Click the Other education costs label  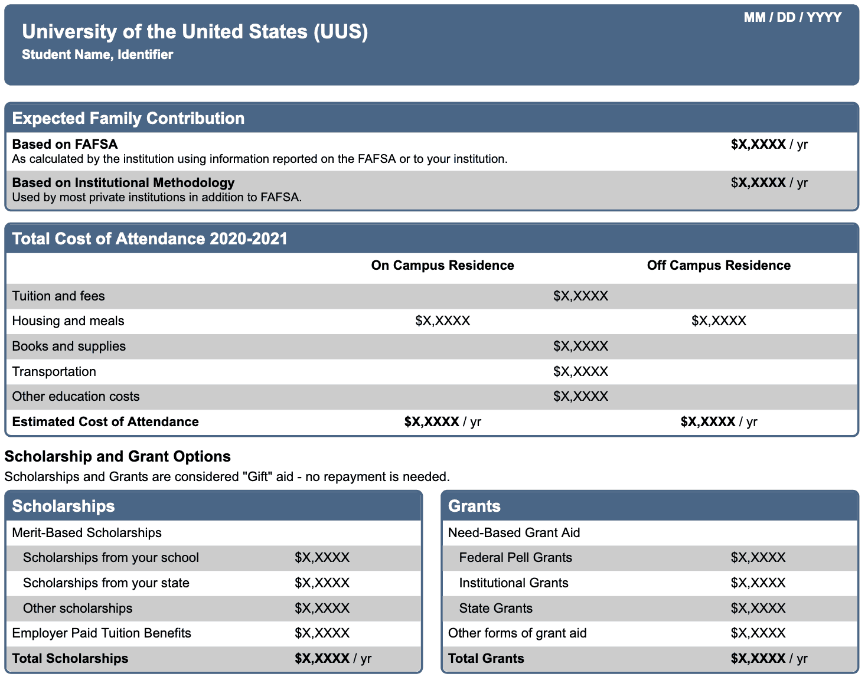click(76, 397)
